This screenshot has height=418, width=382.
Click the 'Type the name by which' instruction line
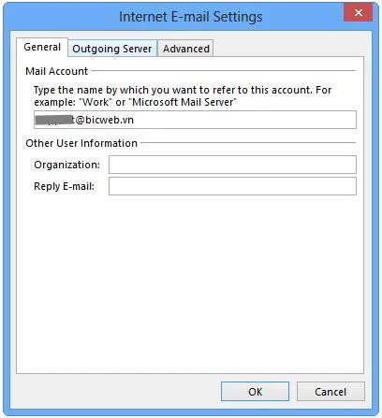183,90
